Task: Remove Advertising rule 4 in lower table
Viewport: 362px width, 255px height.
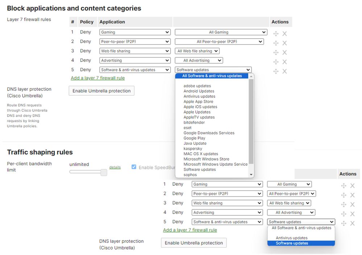Action: pos(352,214)
